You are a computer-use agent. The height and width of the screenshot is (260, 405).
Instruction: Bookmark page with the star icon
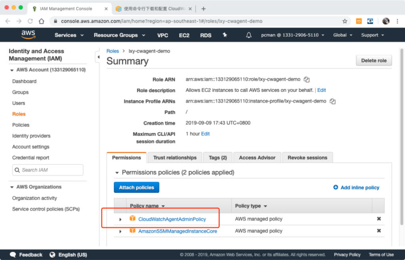pyautogui.click(x=344, y=21)
